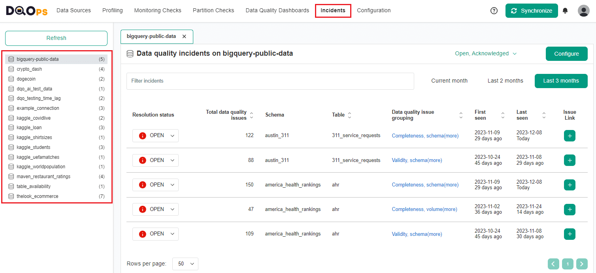
Task: Open the notifications bell
Action: (x=565, y=11)
